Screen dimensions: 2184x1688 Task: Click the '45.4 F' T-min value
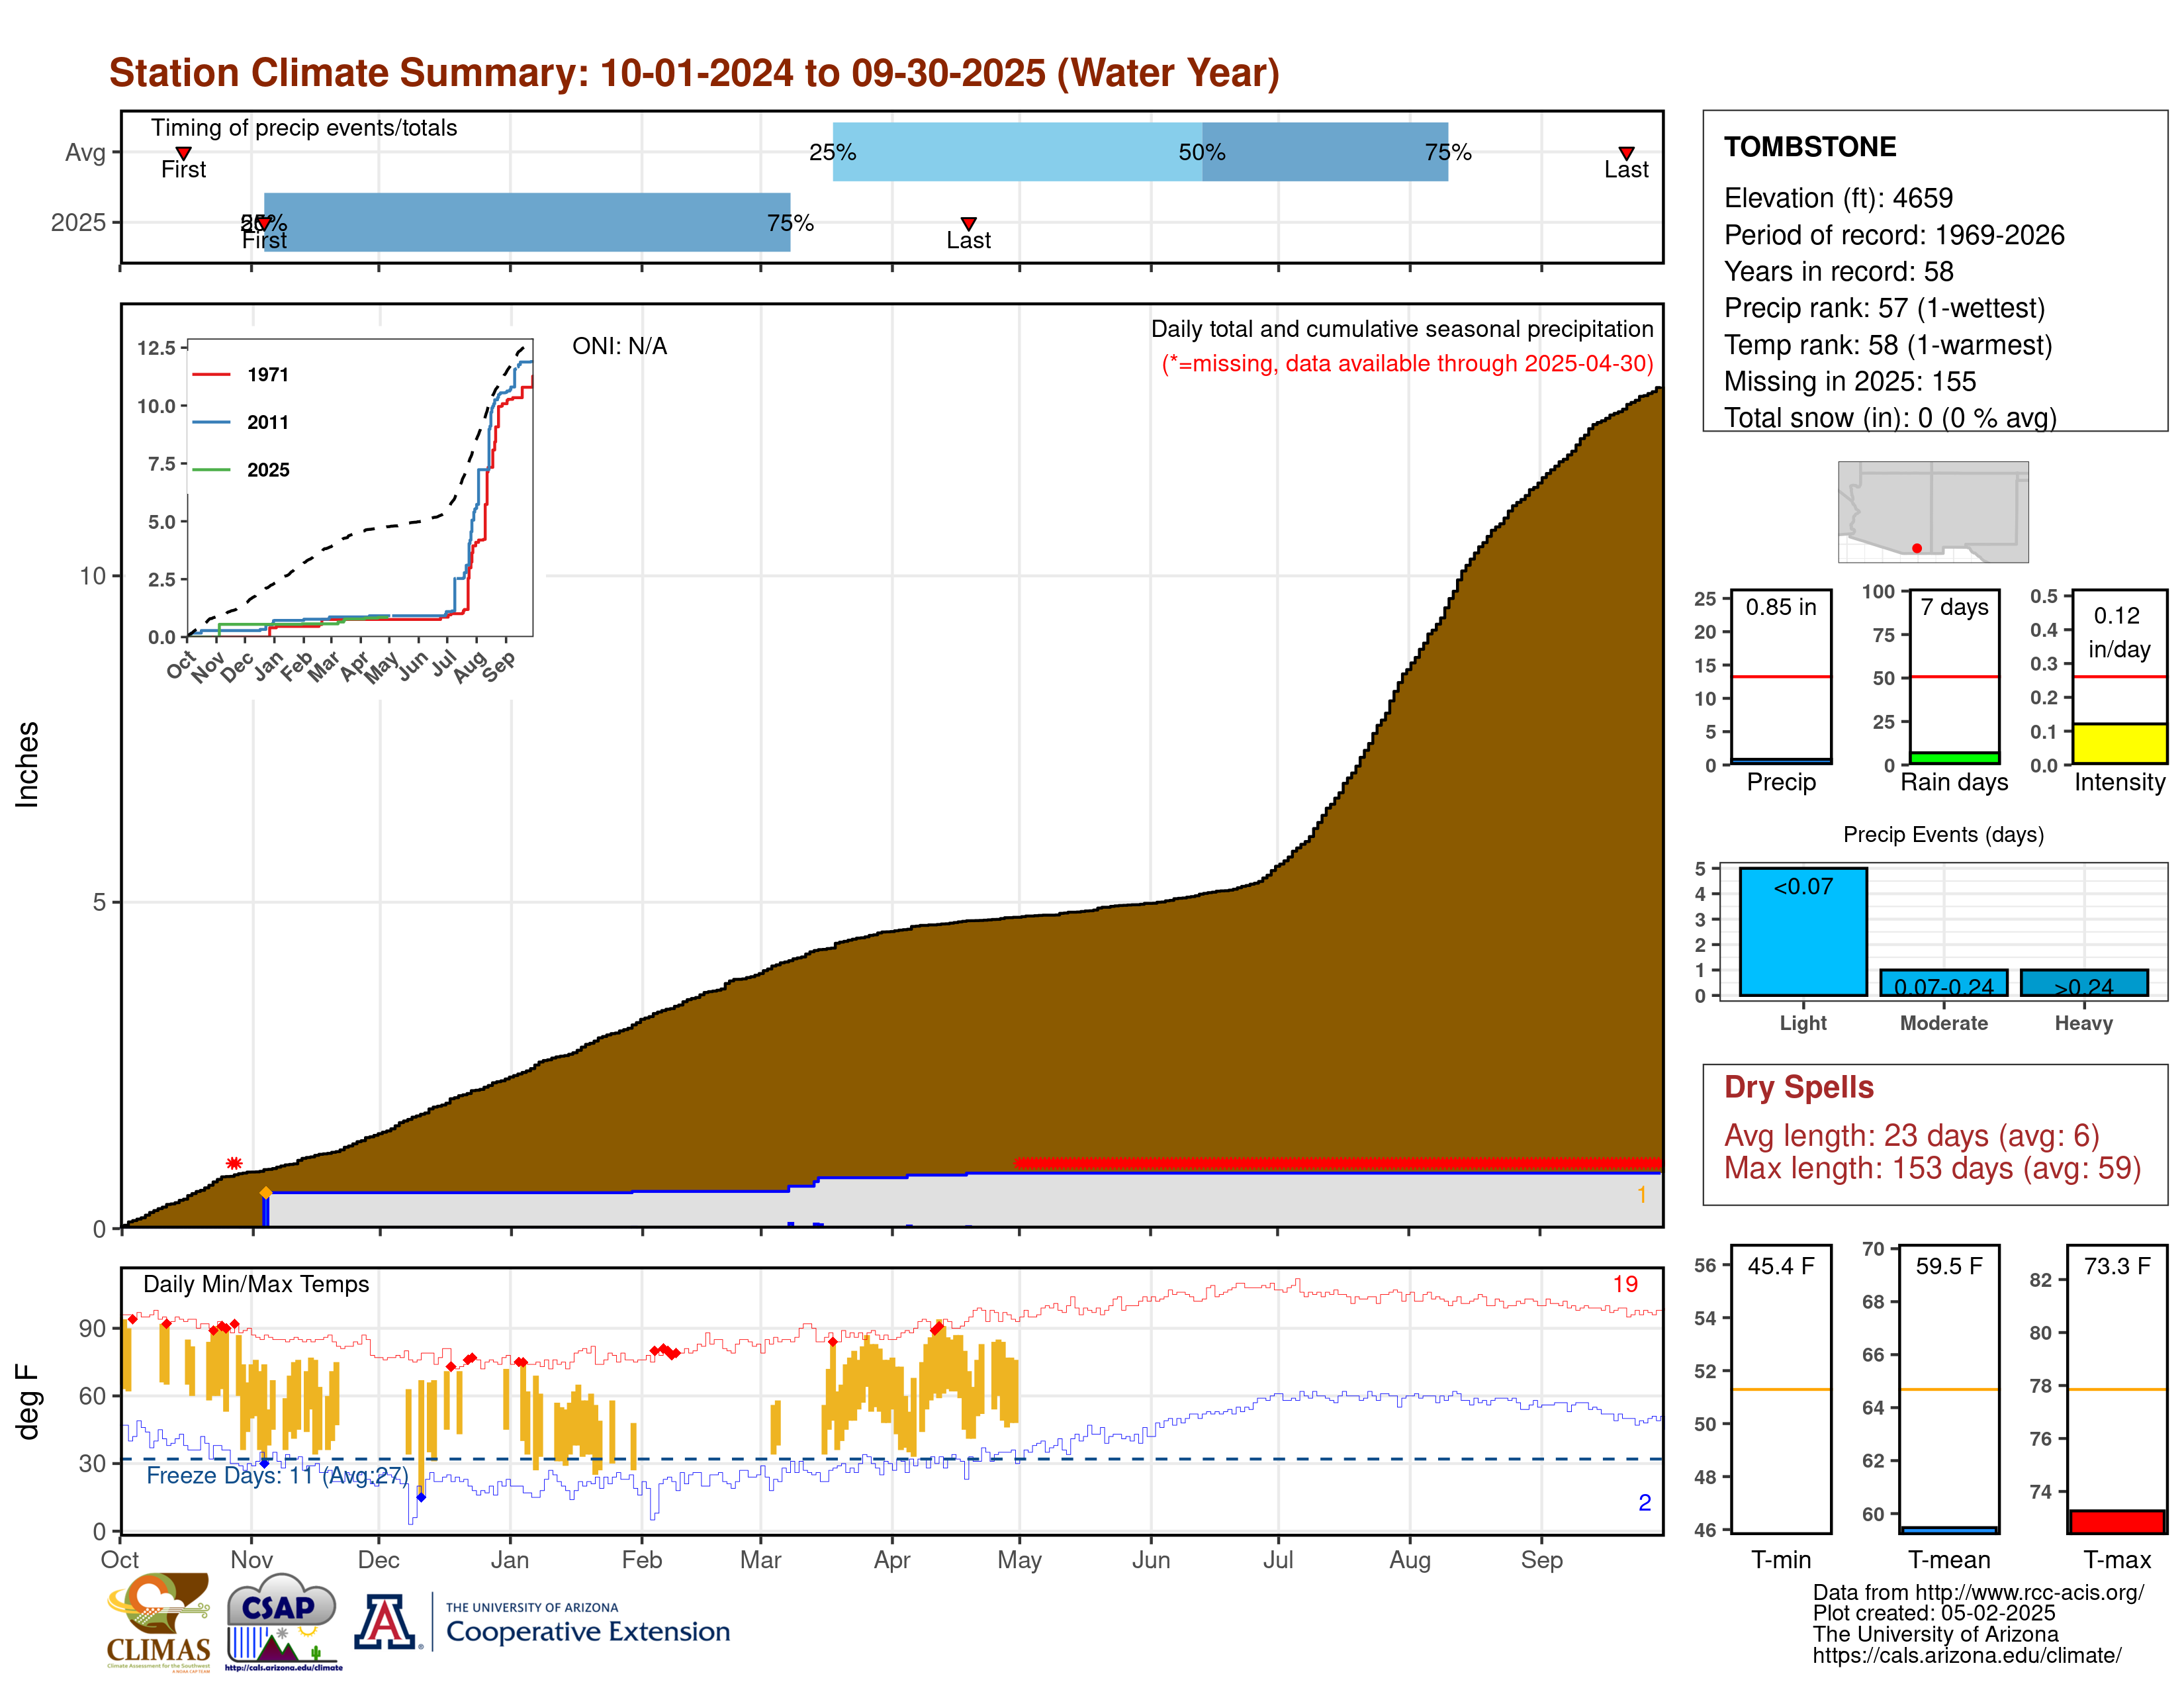[1781, 1266]
